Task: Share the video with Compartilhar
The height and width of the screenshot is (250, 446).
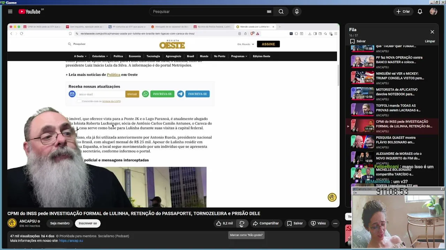Action: (x=266, y=223)
